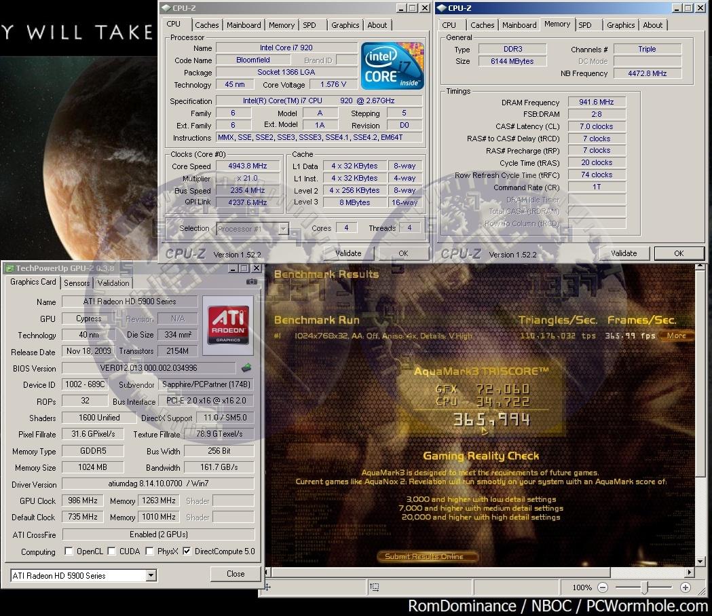Click the BIOS Version field
The image size is (712, 616).
click(149, 368)
